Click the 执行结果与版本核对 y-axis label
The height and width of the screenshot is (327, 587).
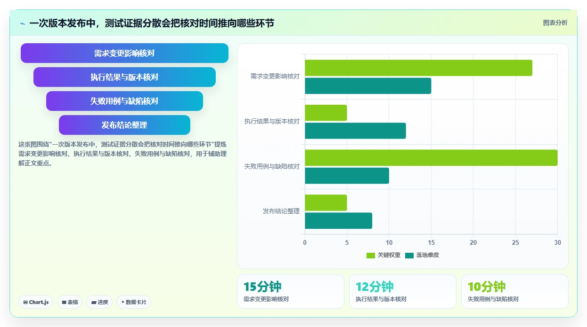tap(272, 121)
